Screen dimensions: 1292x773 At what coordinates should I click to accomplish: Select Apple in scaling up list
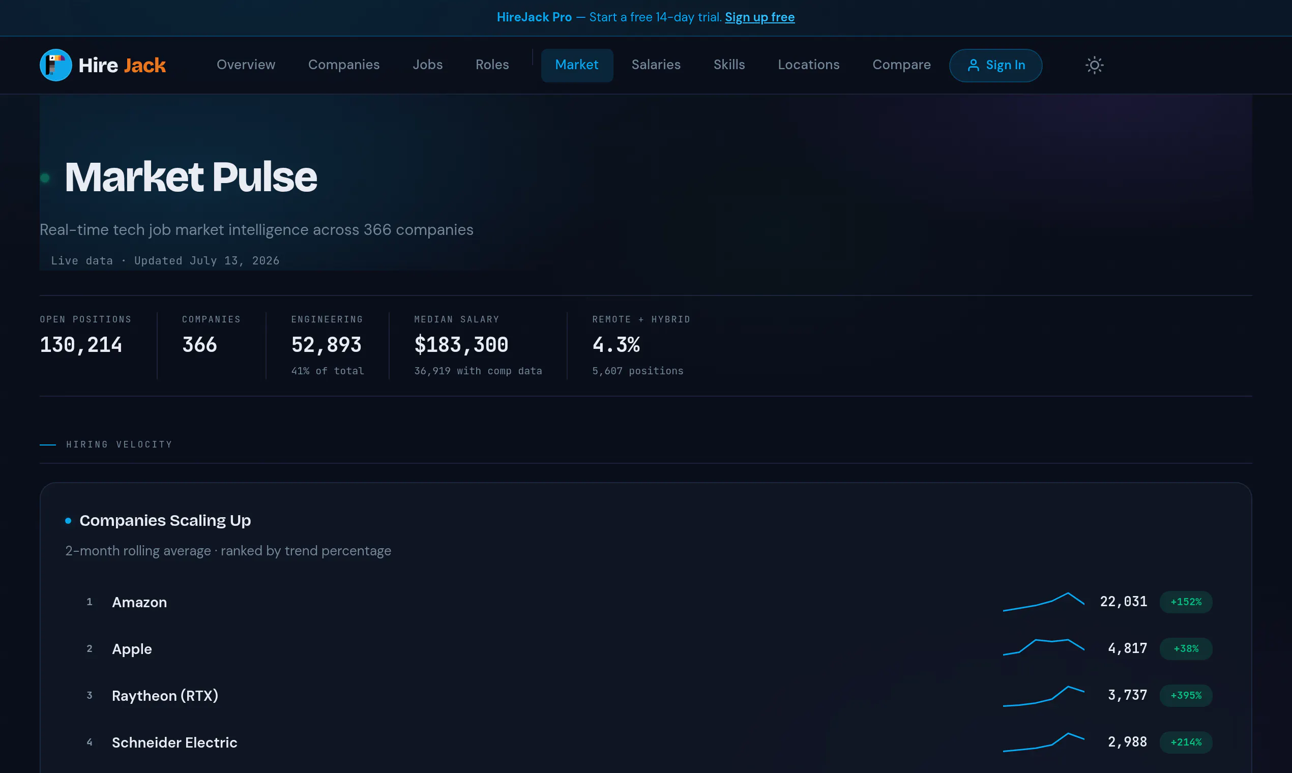tap(132, 649)
